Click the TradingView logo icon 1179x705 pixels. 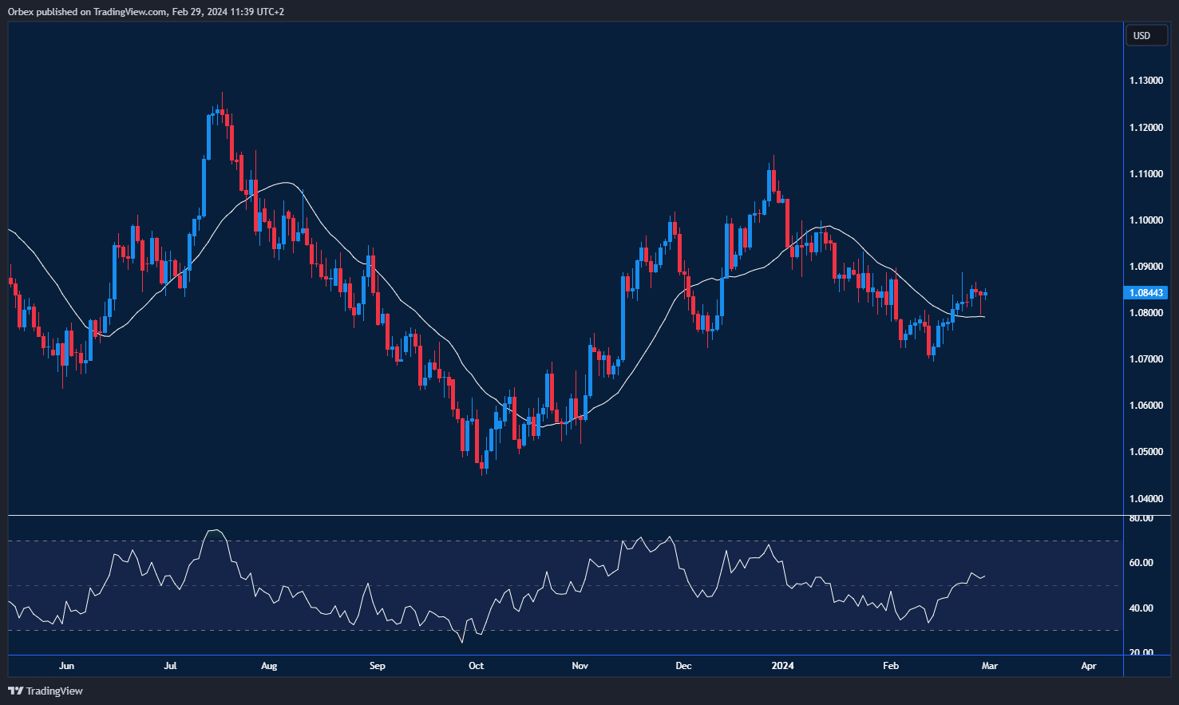(x=15, y=691)
